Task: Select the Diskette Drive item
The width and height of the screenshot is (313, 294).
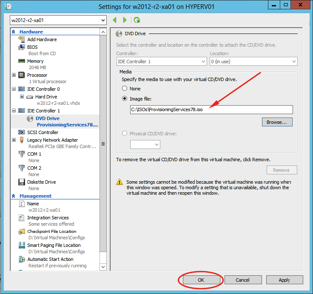Action: tap(42, 182)
